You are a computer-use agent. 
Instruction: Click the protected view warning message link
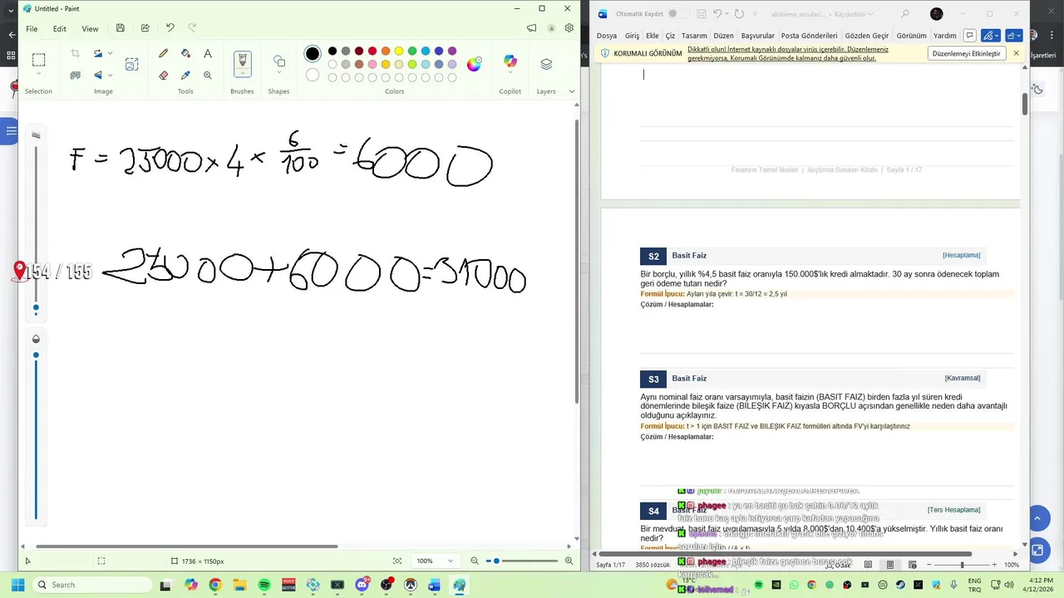pyautogui.click(x=787, y=54)
